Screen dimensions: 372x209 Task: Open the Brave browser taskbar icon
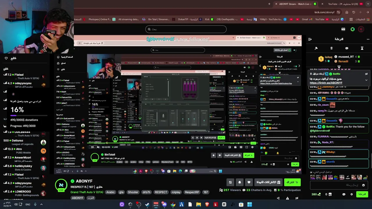click(x=207, y=204)
